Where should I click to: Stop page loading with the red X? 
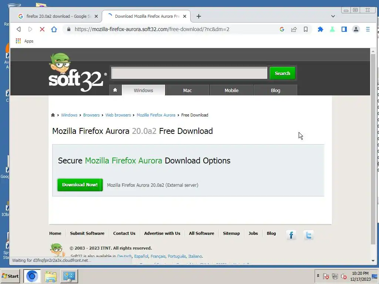(x=42, y=29)
